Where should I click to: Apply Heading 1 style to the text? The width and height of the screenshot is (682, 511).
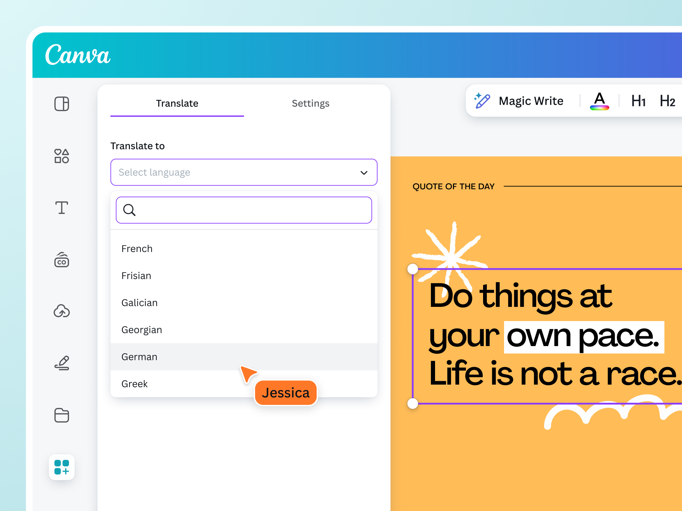tap(637, 101)
